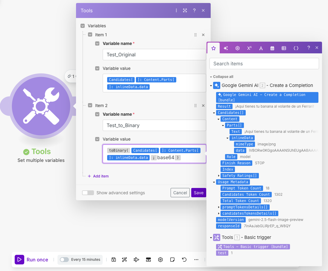Insert the mimeType pill
Viewport: 328px width, 271px height.
coord(244,144)
